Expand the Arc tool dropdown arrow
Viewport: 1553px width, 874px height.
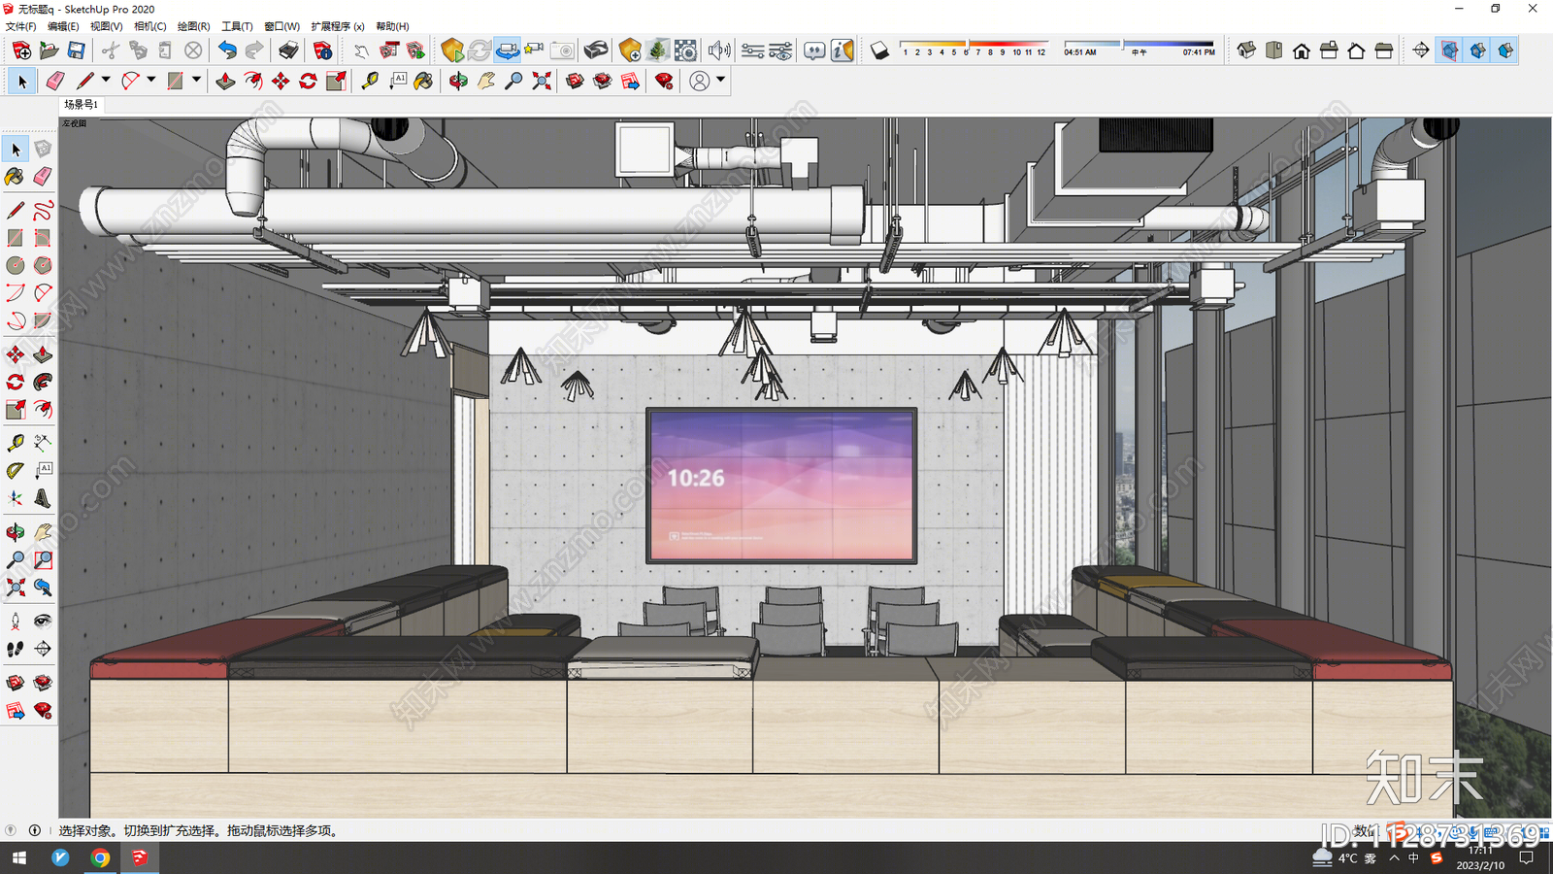coord(151,81)
